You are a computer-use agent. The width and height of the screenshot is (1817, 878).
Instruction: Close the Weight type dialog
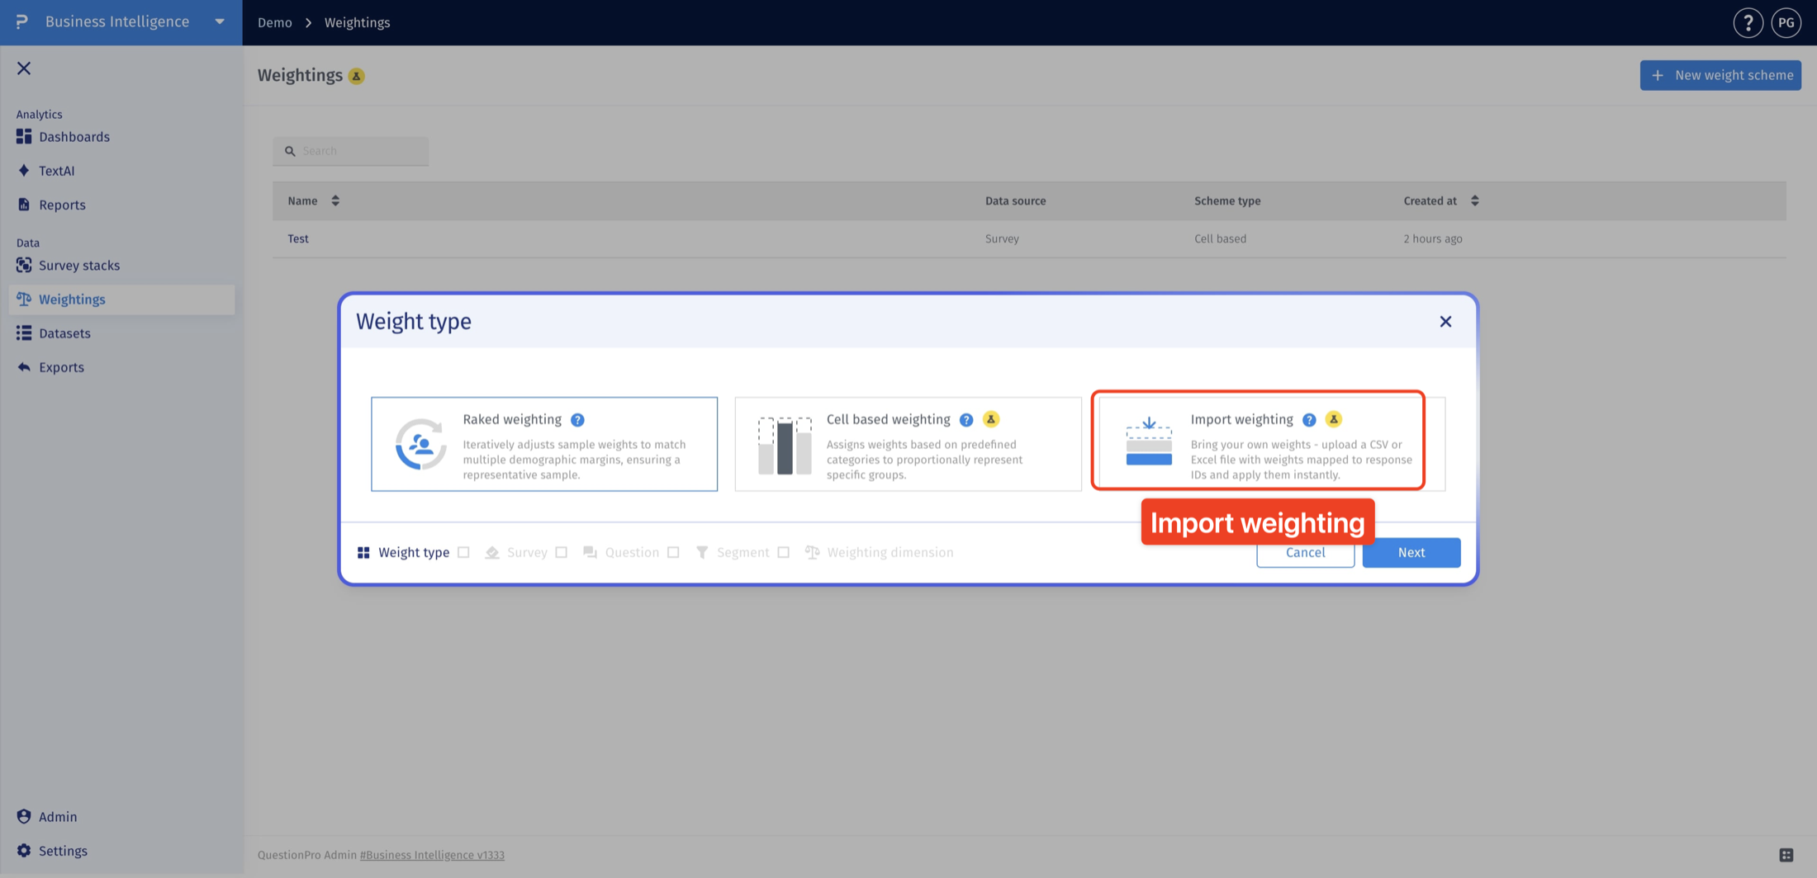point(1445,322)
